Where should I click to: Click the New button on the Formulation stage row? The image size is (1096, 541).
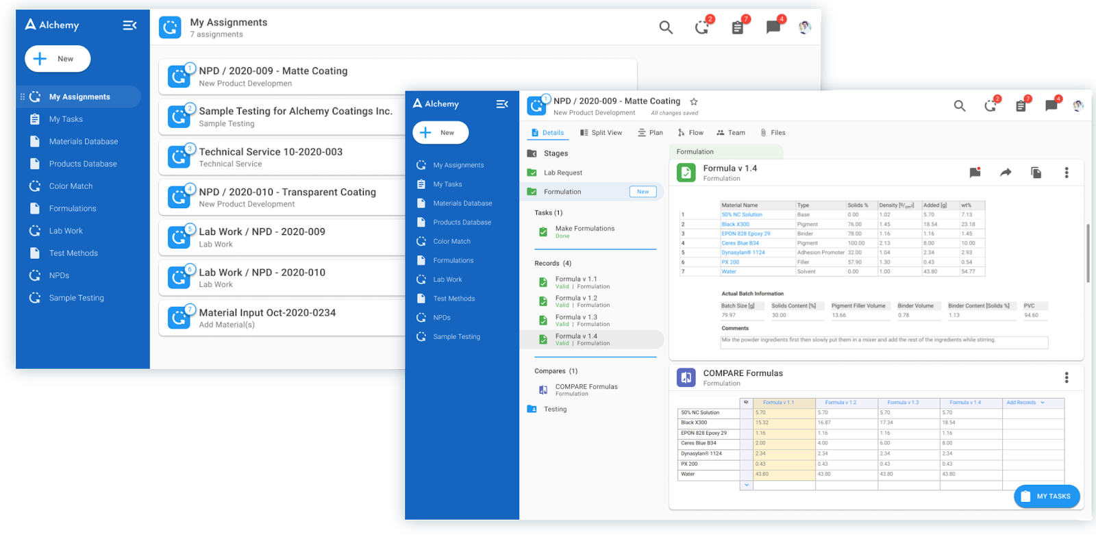coord(643,192)
